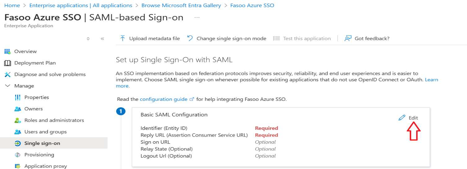Open the configuration guide link
Screen dimensions: 467x169
tap(164, 99)
